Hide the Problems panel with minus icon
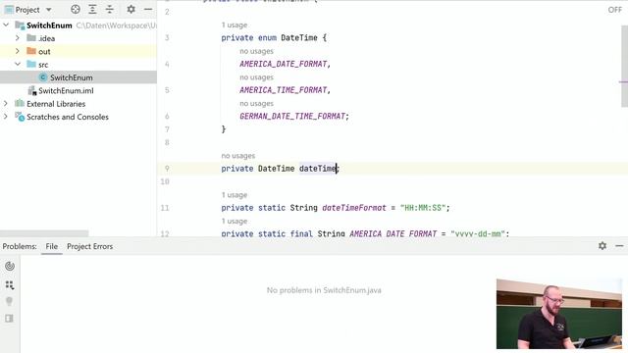 (619, 246)
